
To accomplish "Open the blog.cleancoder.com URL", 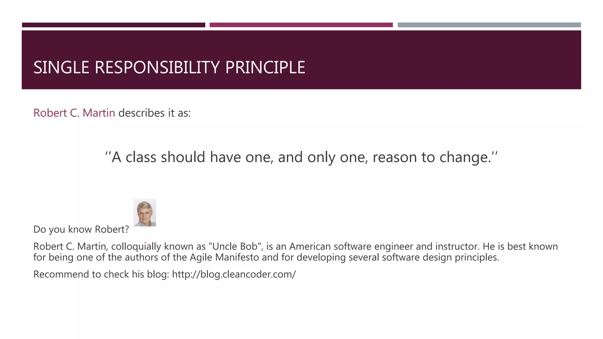I will tap(234, 274).
